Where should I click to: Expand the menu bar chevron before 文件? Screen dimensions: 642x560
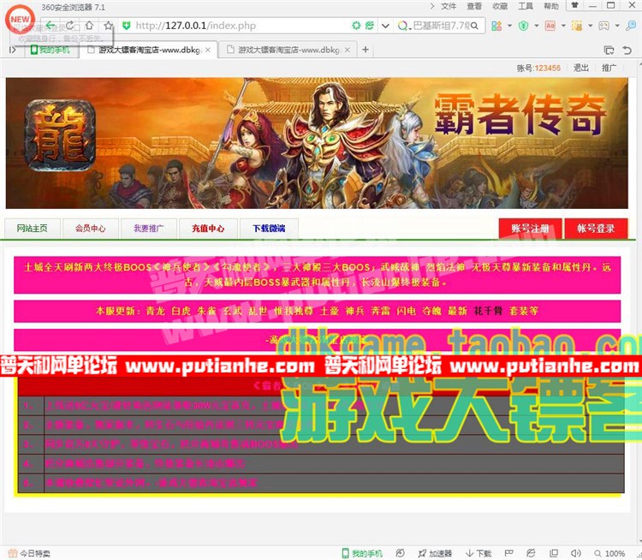click(x=432, y=6)
